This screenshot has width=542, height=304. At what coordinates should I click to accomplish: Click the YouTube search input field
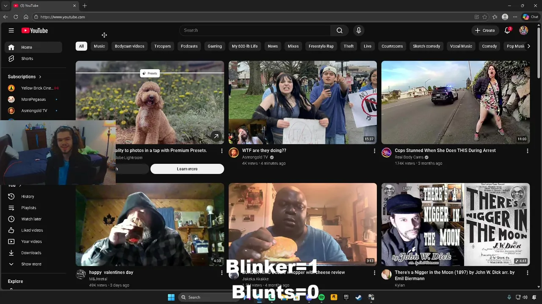255,30
